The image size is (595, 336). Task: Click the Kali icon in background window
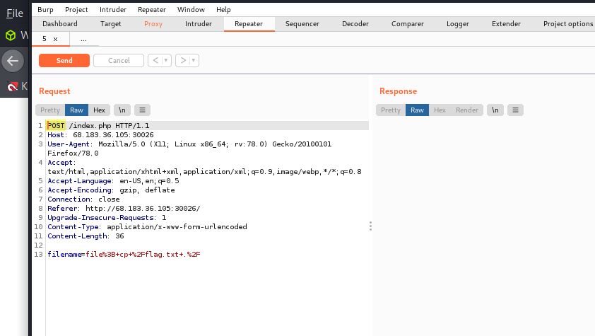13,86
